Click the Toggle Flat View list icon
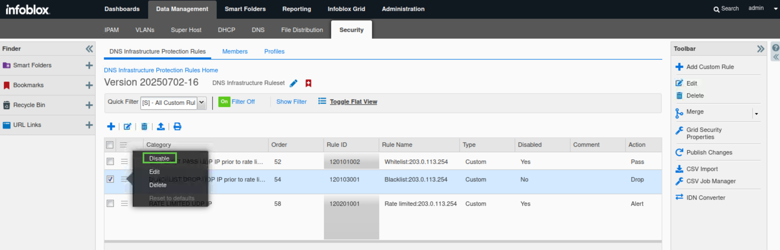This screenshot has height=250, width=780. [322, 101]
